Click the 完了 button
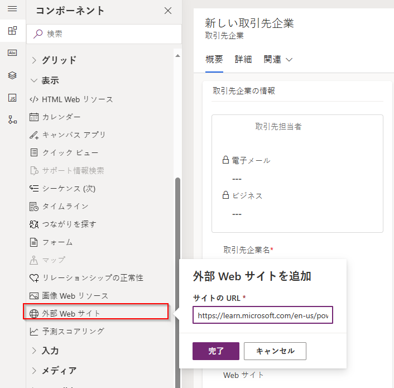This screenshot has height=388, width=394. pos(216,351)
